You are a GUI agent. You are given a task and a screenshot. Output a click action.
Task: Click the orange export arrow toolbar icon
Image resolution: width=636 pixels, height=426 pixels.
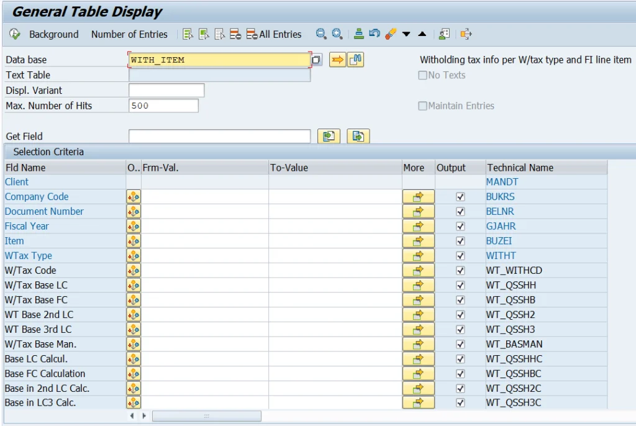point(466,34)
